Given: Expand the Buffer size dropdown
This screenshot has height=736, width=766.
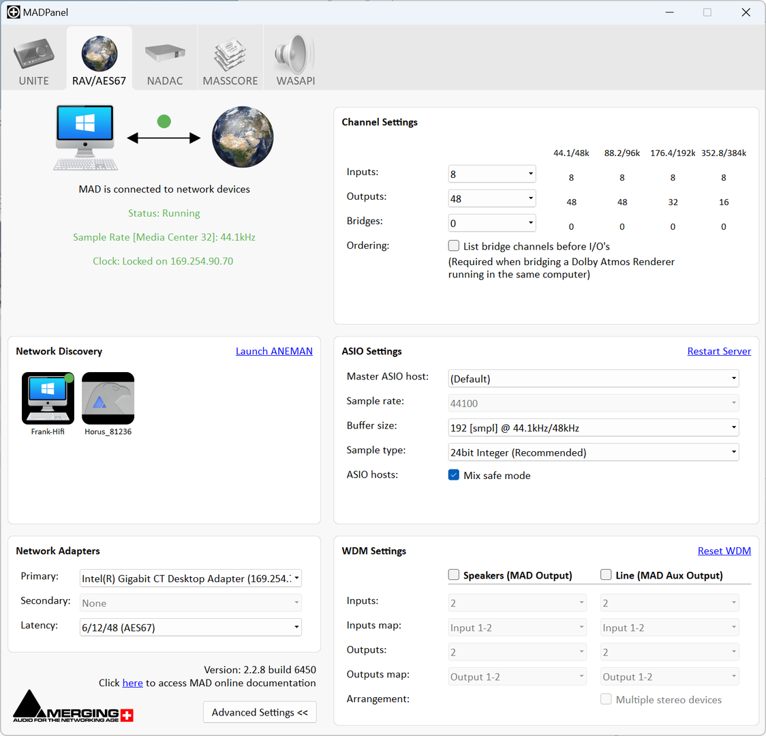Looking at the screenshot, I should coord(593,428).
